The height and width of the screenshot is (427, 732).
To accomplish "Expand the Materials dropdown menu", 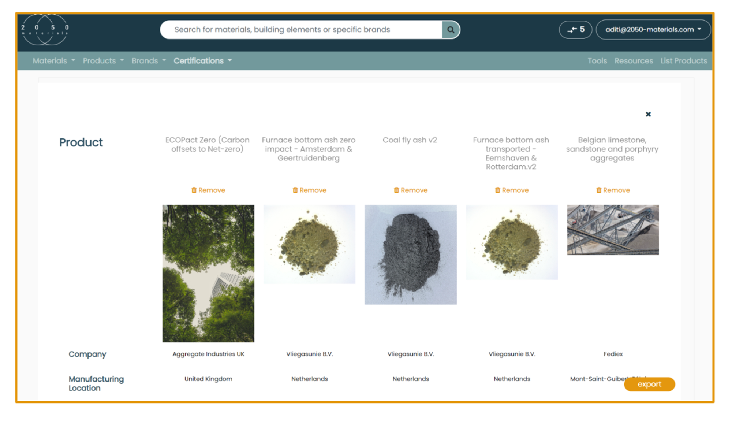I will (53, 61).
